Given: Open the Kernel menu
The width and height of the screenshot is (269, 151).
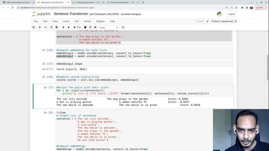Looking at the screenshot, I should coord(87,21).
